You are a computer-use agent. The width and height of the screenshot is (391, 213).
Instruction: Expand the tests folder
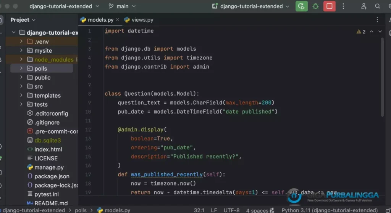click(x=21, y=104)
